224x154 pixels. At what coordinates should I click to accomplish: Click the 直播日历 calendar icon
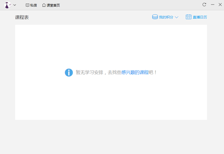(189, 17)
